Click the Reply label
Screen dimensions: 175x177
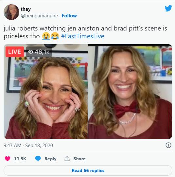tap(50, 159)
